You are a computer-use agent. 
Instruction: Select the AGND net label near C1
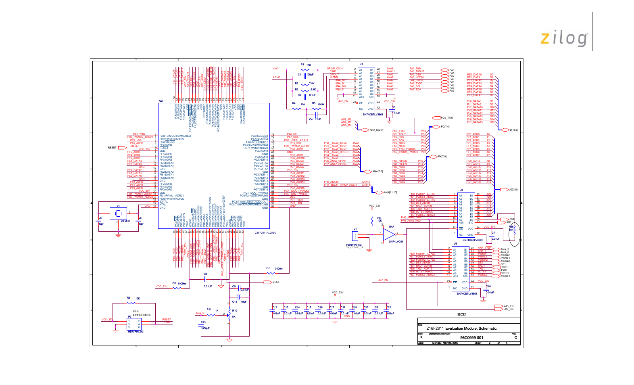pos(276,77)
